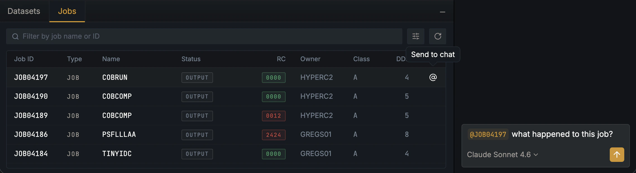Click COBCOMP name in JOB04189 row
Image resolution: width=636 pixels, height=173 pixels.
[x=117, y=115]
